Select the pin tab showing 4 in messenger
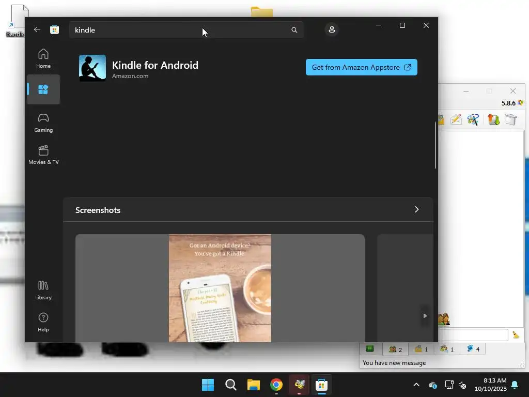Image resolution: width=529 pixels, height=397 pixels. tap(473, 349)
